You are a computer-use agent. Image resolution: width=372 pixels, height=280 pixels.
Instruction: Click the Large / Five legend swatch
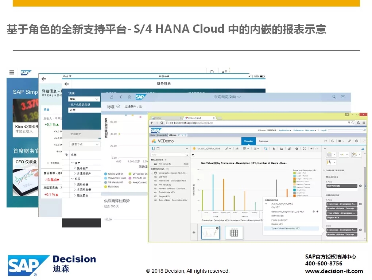(x=294, y=173)
